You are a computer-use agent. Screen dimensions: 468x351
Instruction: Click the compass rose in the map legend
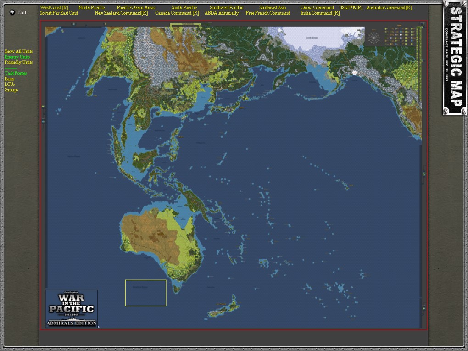pyautogui.click(x=374, y=37)
